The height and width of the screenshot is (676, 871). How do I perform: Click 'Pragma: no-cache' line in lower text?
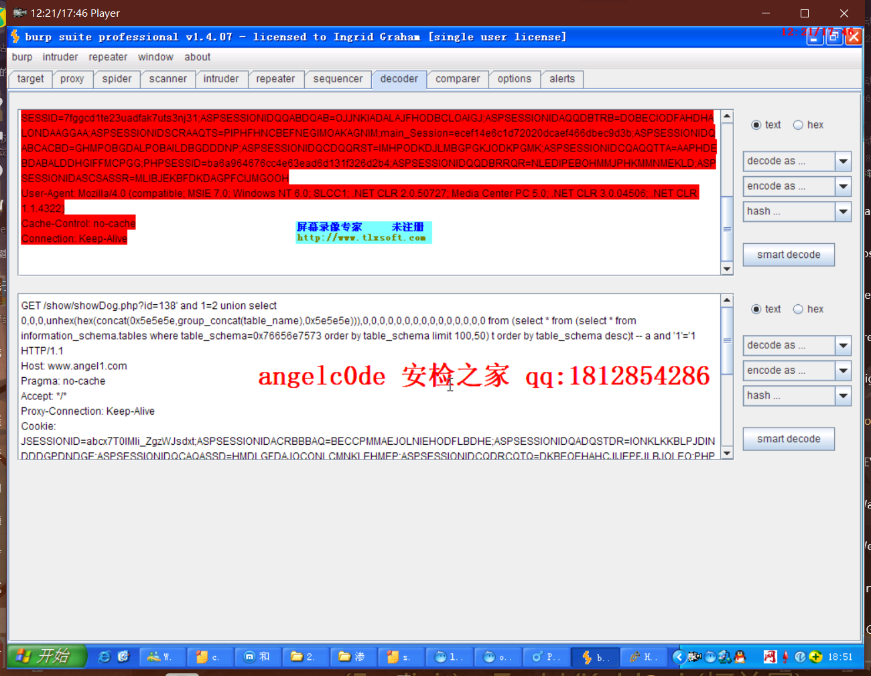click(63, 381)
